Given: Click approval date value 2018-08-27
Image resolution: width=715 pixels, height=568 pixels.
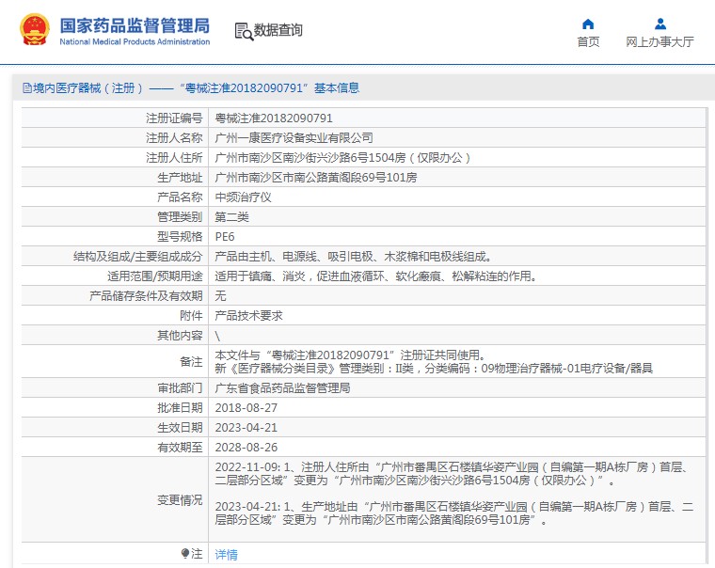Looking at the screenshot, I should point(246,407).
